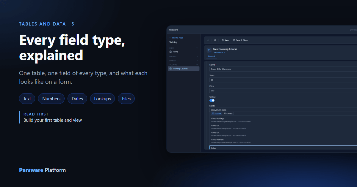Expand the RECENTS section chevron

pos(197,56)
